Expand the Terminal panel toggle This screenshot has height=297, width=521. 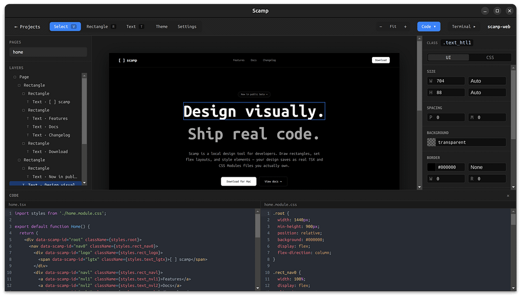click(x=463, y=27)
